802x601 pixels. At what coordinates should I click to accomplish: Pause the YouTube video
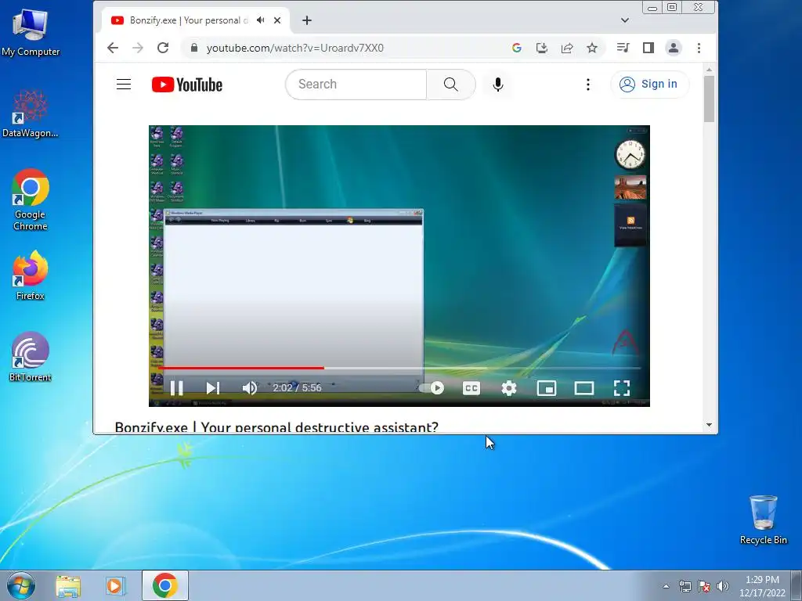point(176,388)
